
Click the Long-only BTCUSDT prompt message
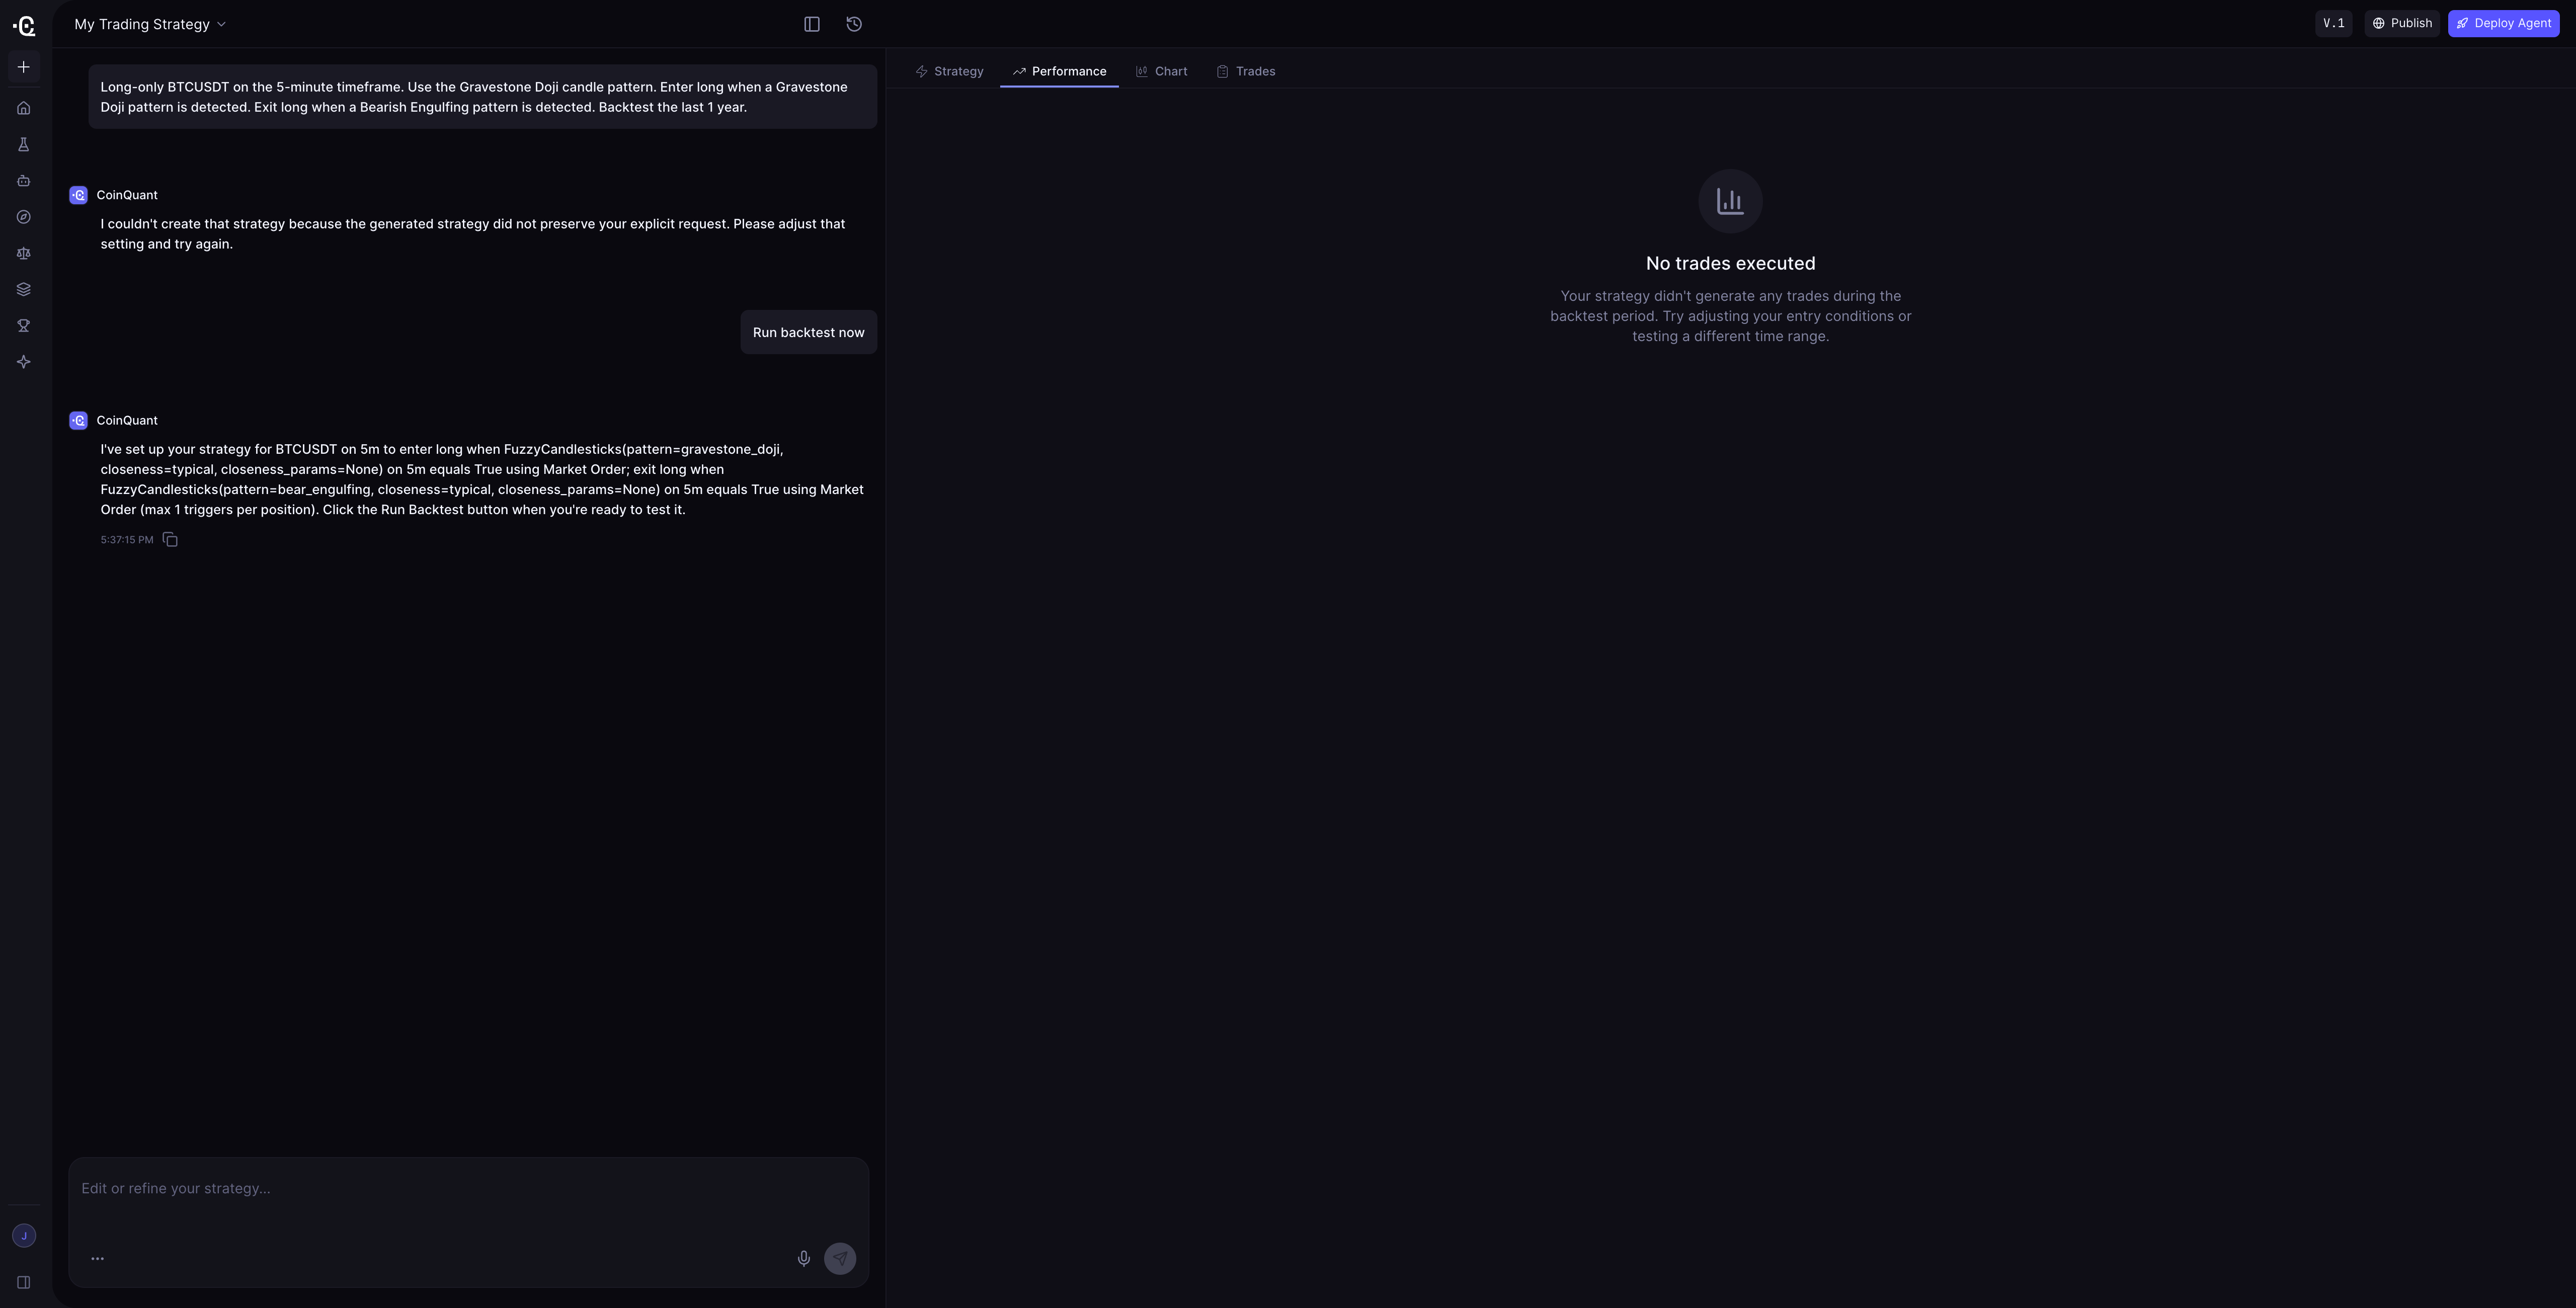[x=482, y=97]
